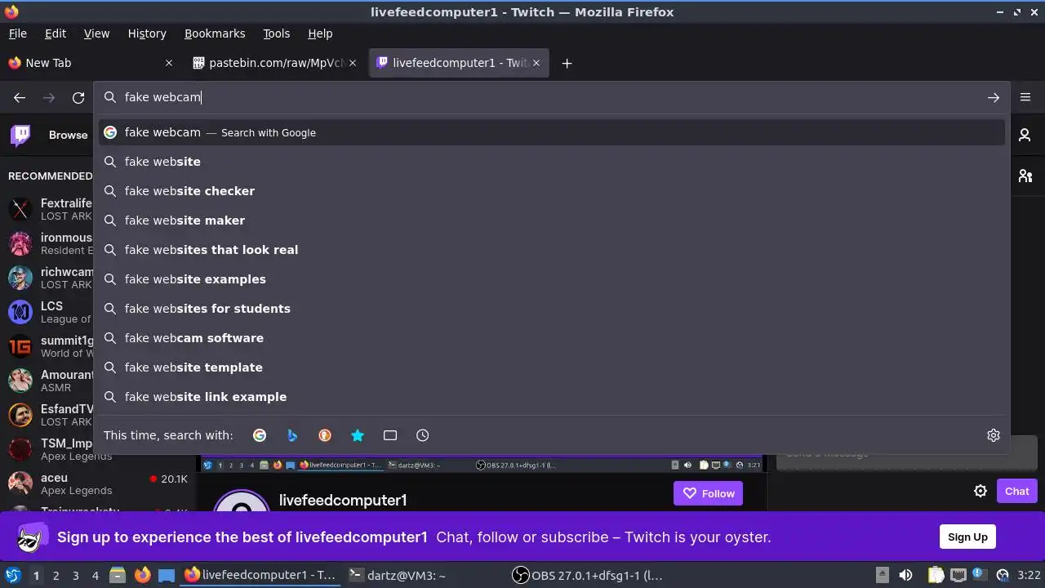This screenshot has width=1045, height=588.
Task: Select 'fake website link example' suggestion
Action: [552, 397]
